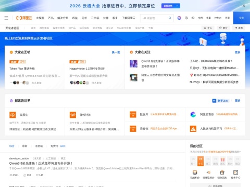
Task: Open the HappyHorse-1.1 限时专享 topic
Action: (87, 69)
